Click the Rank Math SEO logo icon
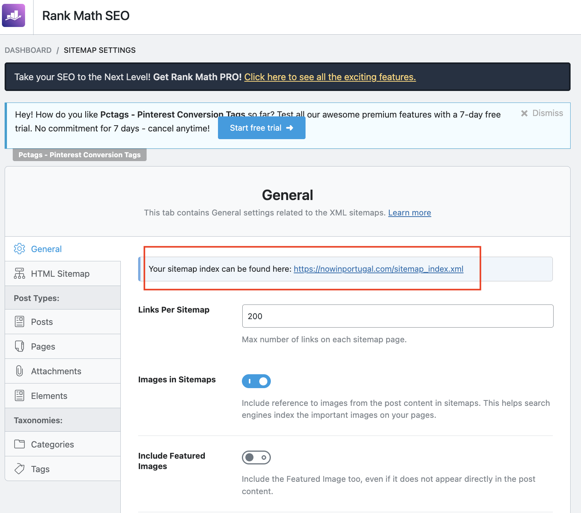The height and width of the screenshot is (513, 581). pyautogui.click(x=14, y=15)
